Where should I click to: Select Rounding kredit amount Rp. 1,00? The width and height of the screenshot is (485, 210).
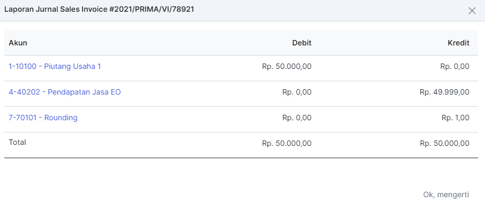[x=456, y=118]
